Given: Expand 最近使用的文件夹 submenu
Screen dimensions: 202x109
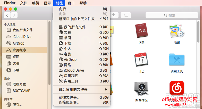Looking at the screenshot, I should pyautogui.click(x=82, y=89).
